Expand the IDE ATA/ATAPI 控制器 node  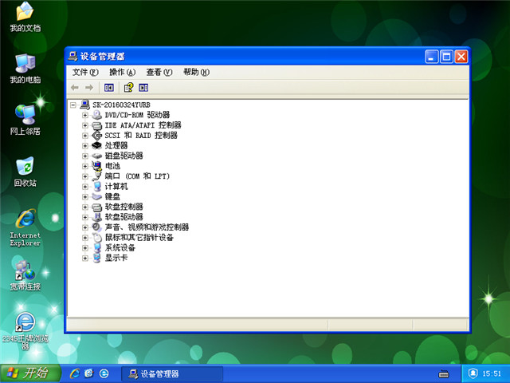click(85, 125)
